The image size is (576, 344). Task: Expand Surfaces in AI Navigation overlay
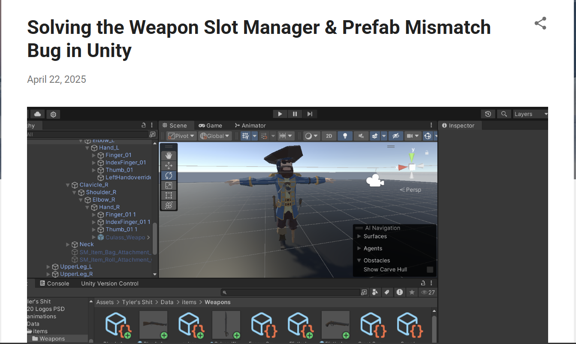[x=359, y=236]
